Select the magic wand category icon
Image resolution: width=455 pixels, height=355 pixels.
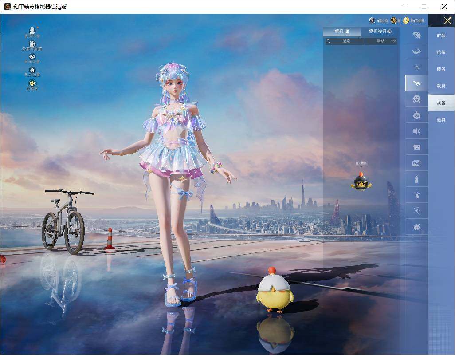point(416,211)
